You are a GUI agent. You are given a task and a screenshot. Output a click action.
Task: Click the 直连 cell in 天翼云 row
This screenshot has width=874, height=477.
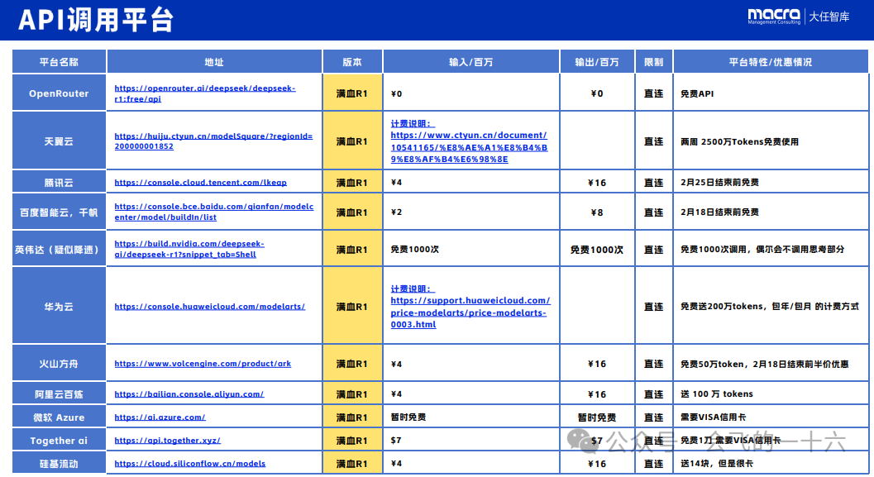(654, 141)
